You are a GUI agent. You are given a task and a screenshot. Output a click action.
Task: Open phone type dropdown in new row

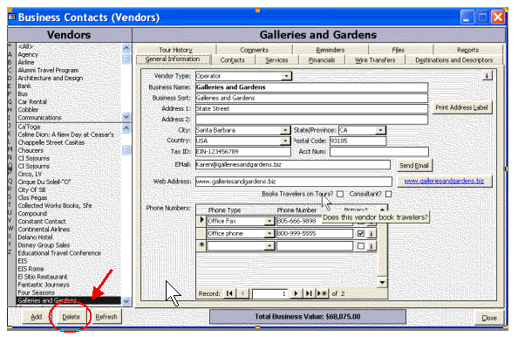(x=269, y=246)
